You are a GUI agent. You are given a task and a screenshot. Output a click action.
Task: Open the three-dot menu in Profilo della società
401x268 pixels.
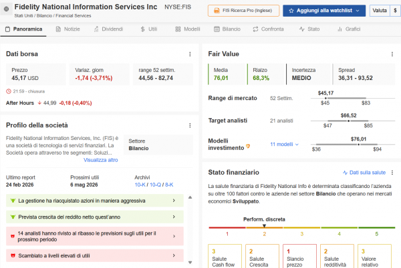coord(190,125)
